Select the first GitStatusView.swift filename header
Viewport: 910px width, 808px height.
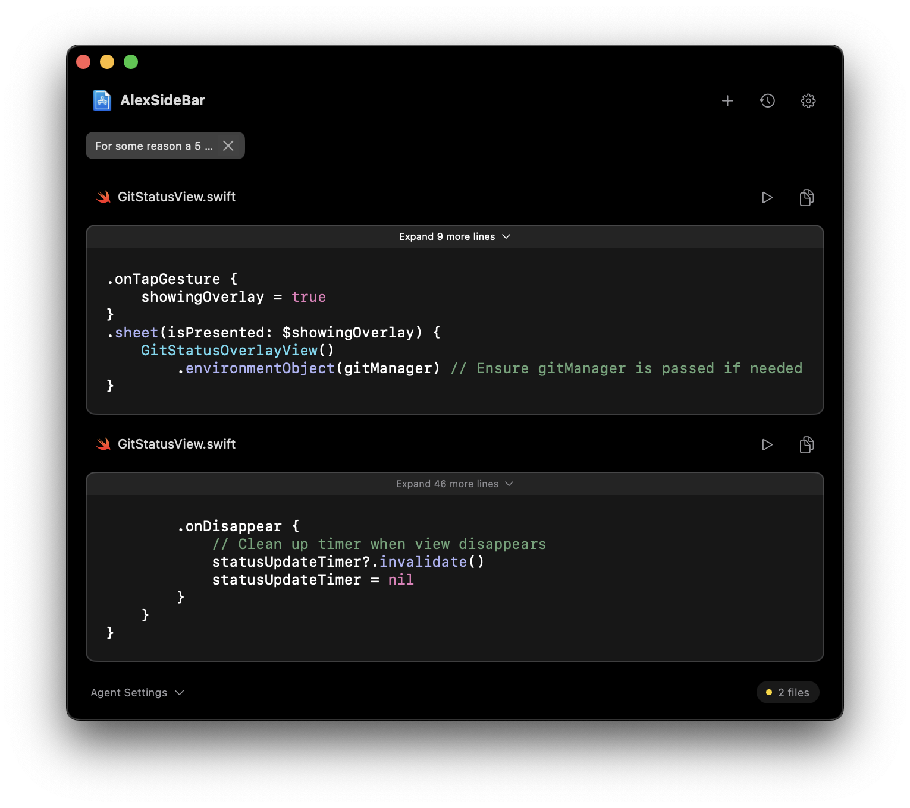(177, 197)
